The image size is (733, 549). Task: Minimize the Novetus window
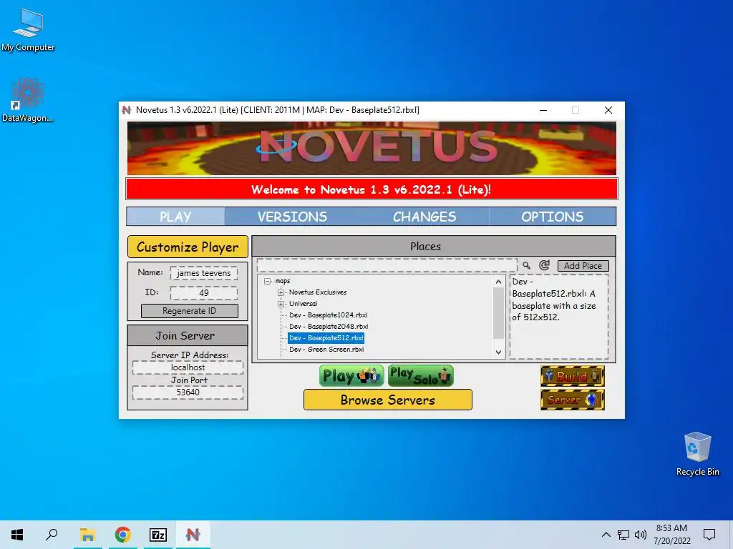[x=543, y=110]
